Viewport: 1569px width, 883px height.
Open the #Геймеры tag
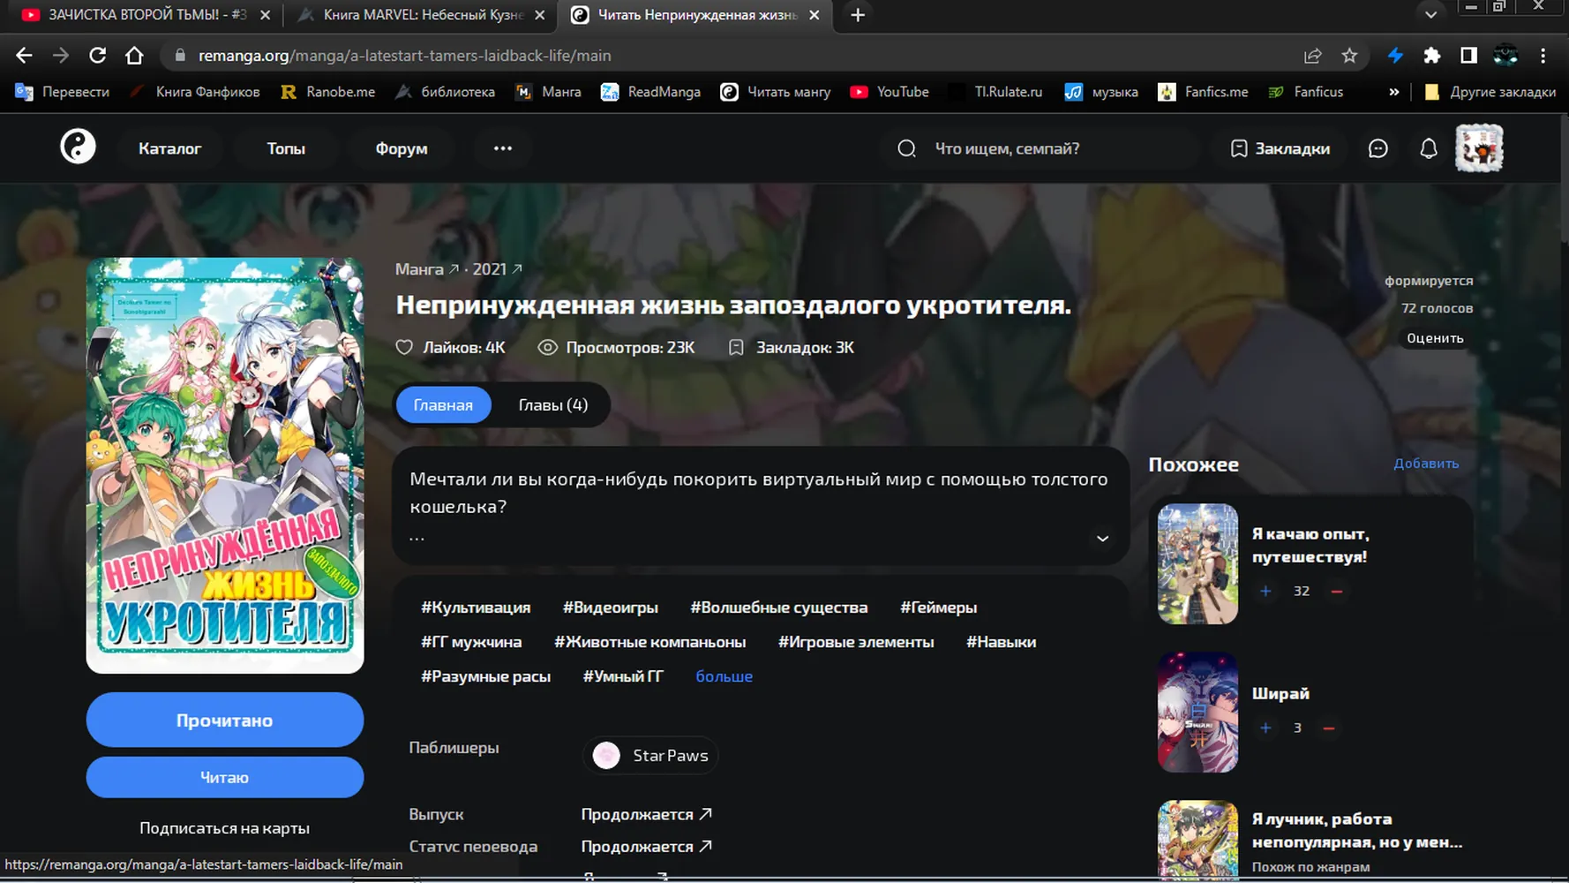click(938, 608)
